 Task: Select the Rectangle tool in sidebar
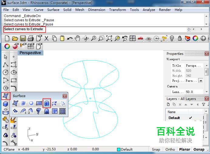[14, 80]
